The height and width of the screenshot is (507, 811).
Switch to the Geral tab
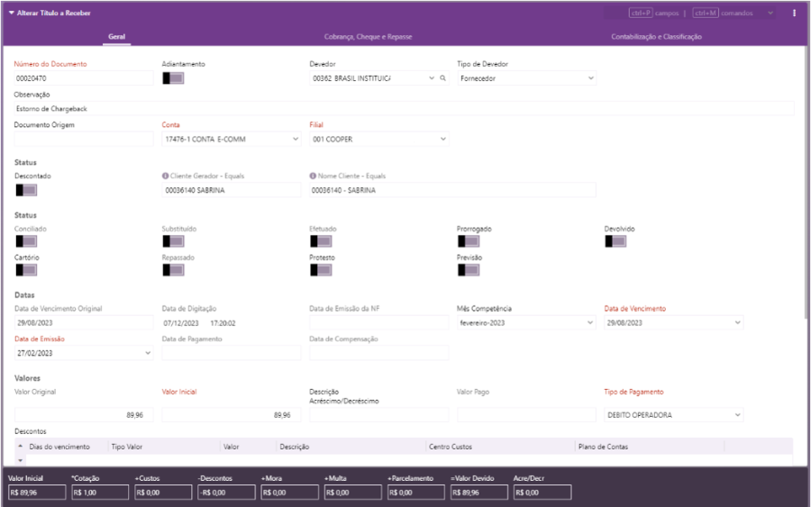(117, 37)
